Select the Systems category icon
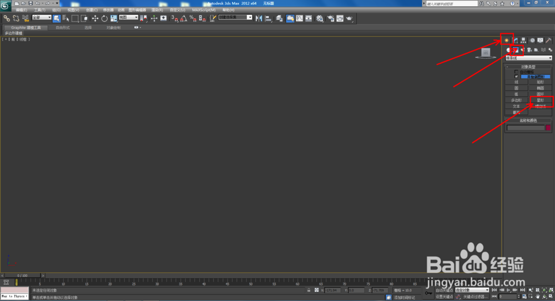Image resolution: width=555 pixels, height=301 pixels. pos(550,50)
